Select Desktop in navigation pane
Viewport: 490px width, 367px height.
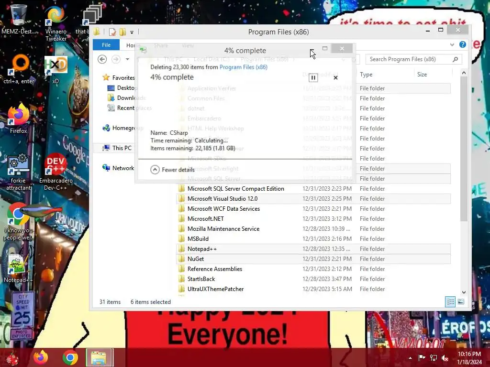tap(122, 88)
